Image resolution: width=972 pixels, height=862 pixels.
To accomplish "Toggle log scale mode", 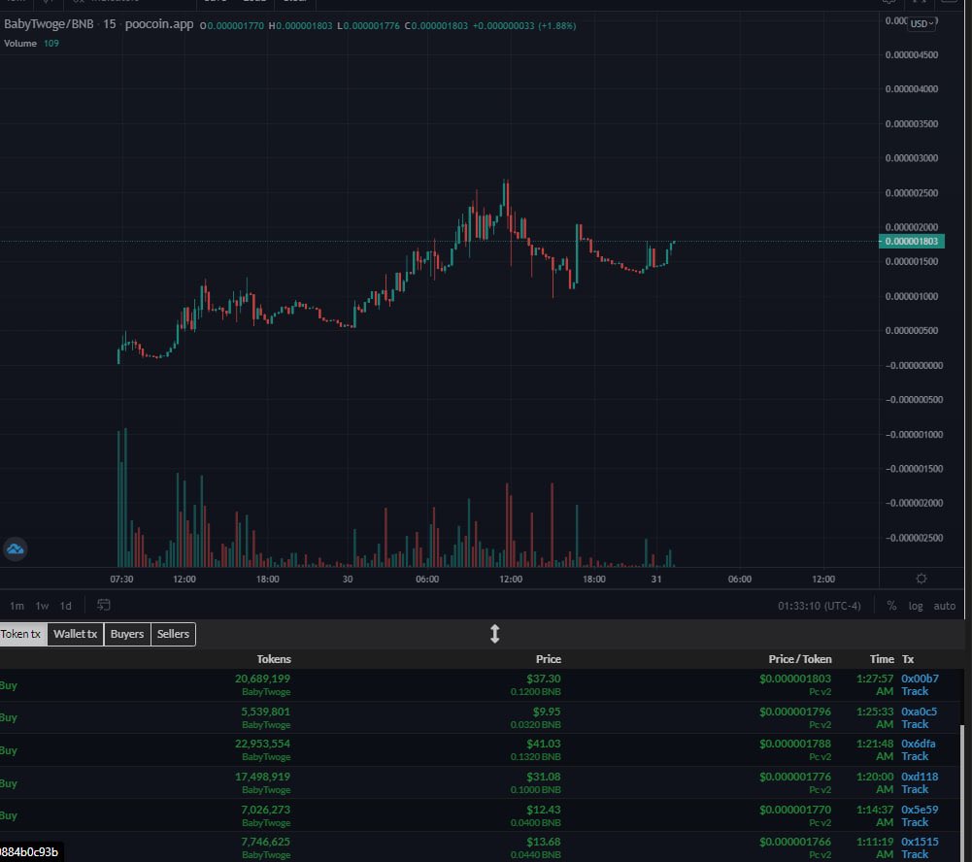I will tap(916, 606).
